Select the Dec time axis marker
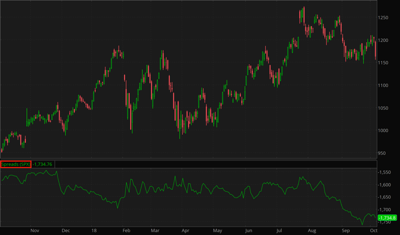The width and height of the screenshot is (400, 235). 65,231
